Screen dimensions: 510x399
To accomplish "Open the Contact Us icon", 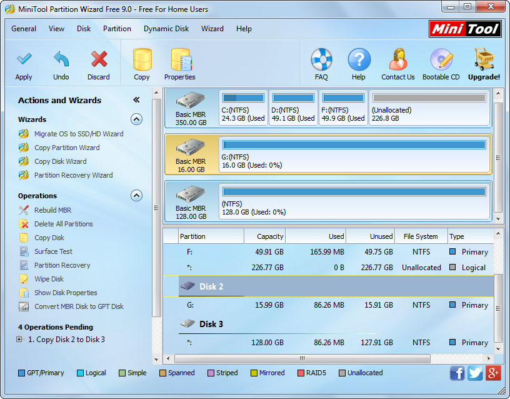I will pos(398,59).
